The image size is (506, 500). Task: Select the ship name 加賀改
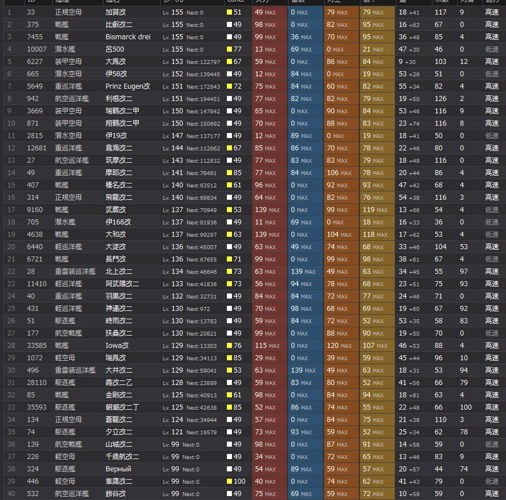[116, 12]
